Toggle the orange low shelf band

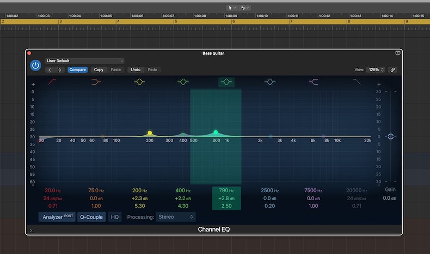(96, 81)
